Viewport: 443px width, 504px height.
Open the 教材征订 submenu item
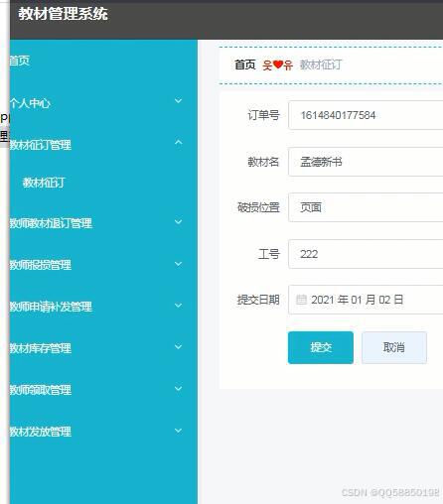44,183
